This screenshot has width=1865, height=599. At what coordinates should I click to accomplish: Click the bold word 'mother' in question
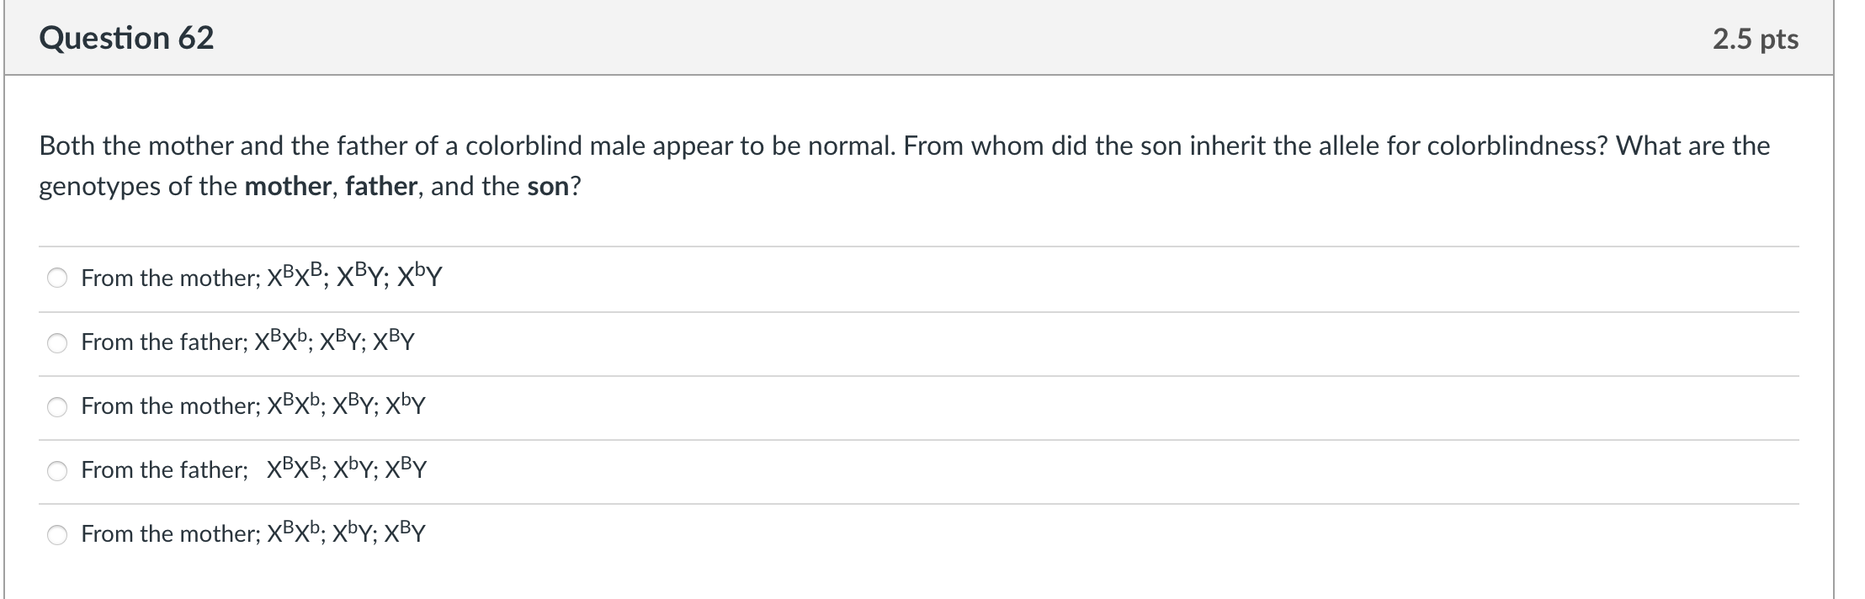click(287, 186)
